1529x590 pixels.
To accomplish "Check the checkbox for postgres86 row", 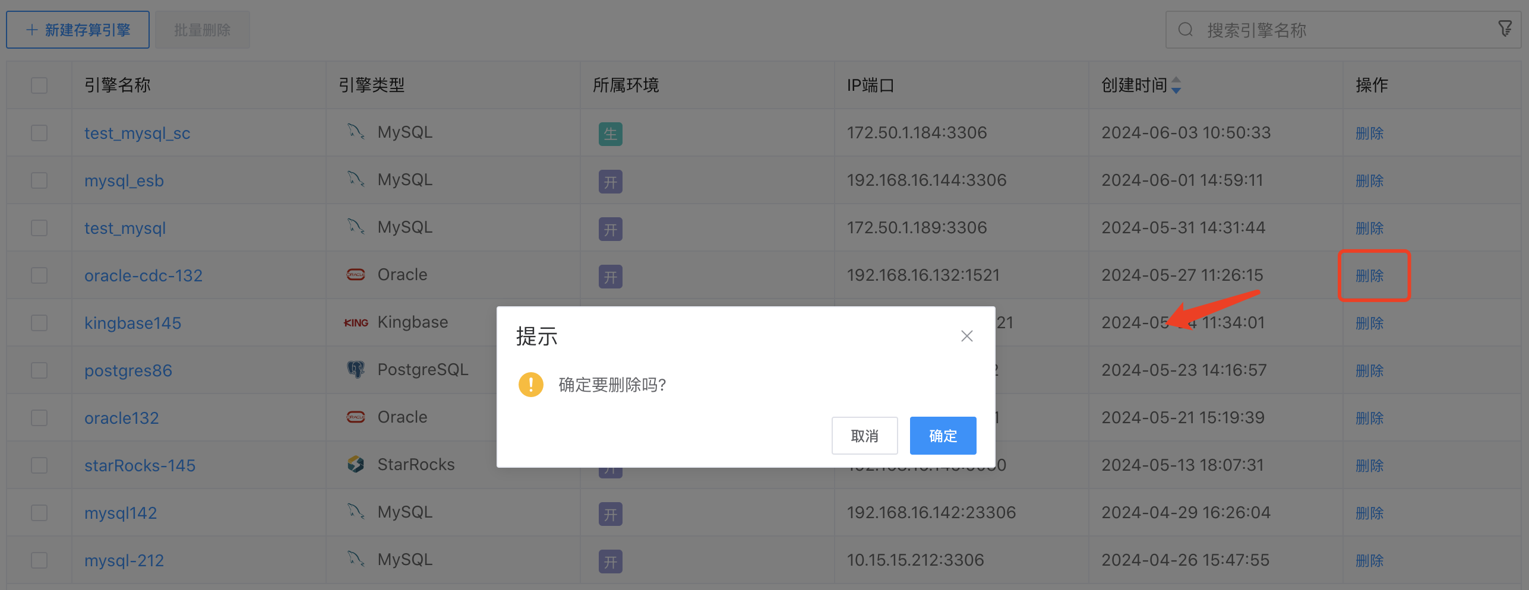I will (x=38, y=369).
